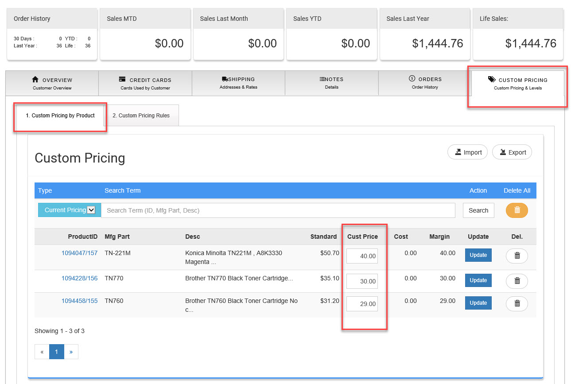This screenshot has height=384, width=571.
Task: Delete the TN-221M row via trash icon
Action: click(517, 256)
